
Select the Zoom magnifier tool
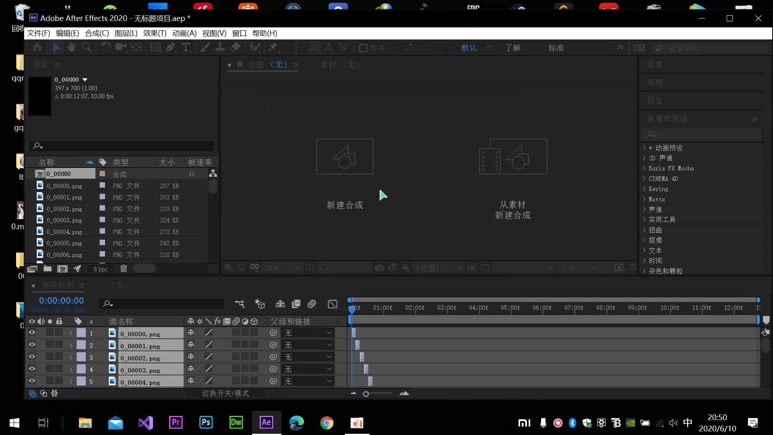(87, 48)
